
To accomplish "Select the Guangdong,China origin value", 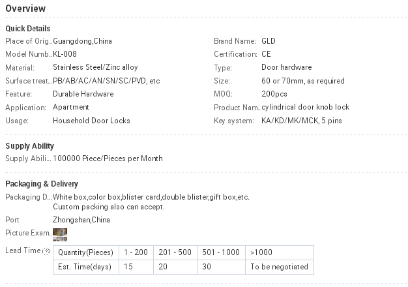I will point(82,41).
